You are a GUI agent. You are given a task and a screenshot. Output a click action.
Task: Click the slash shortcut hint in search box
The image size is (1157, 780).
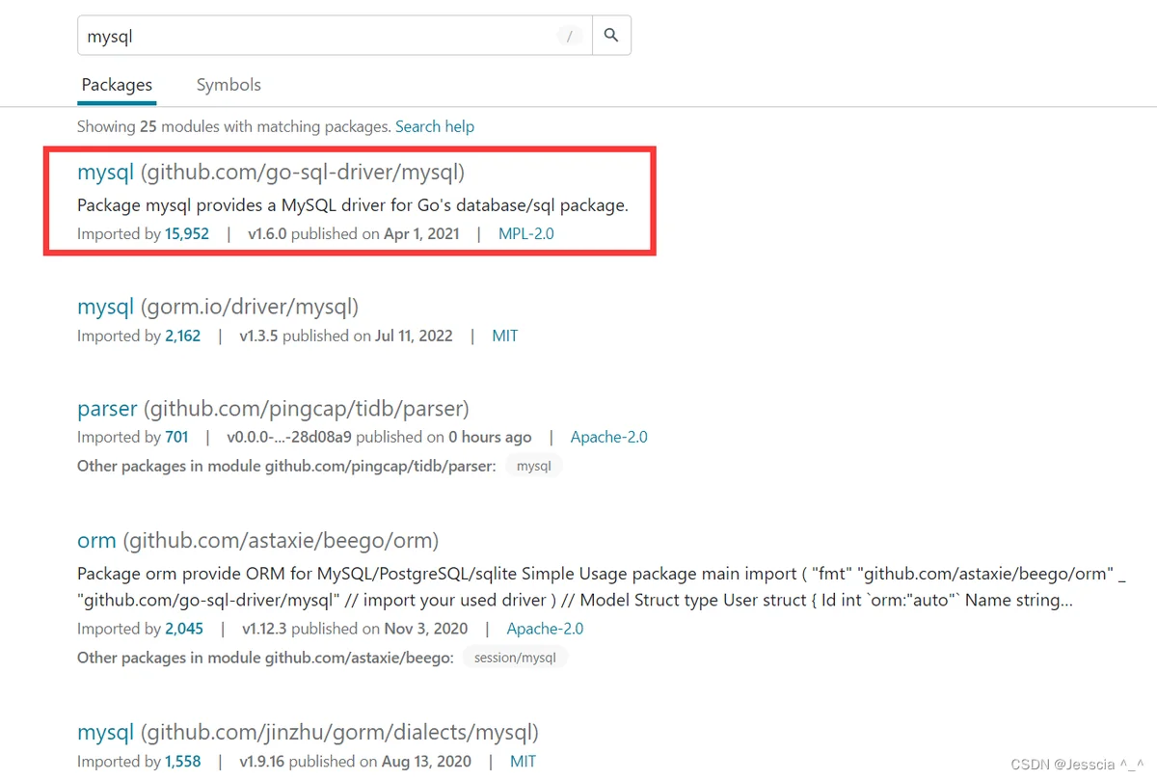(x=570, y=37)
